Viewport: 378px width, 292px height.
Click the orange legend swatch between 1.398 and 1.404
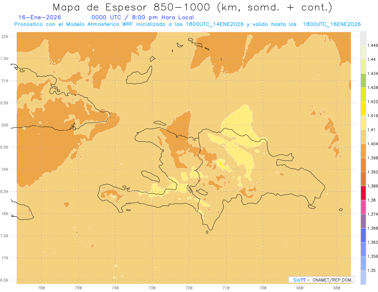tap(363, 151)
